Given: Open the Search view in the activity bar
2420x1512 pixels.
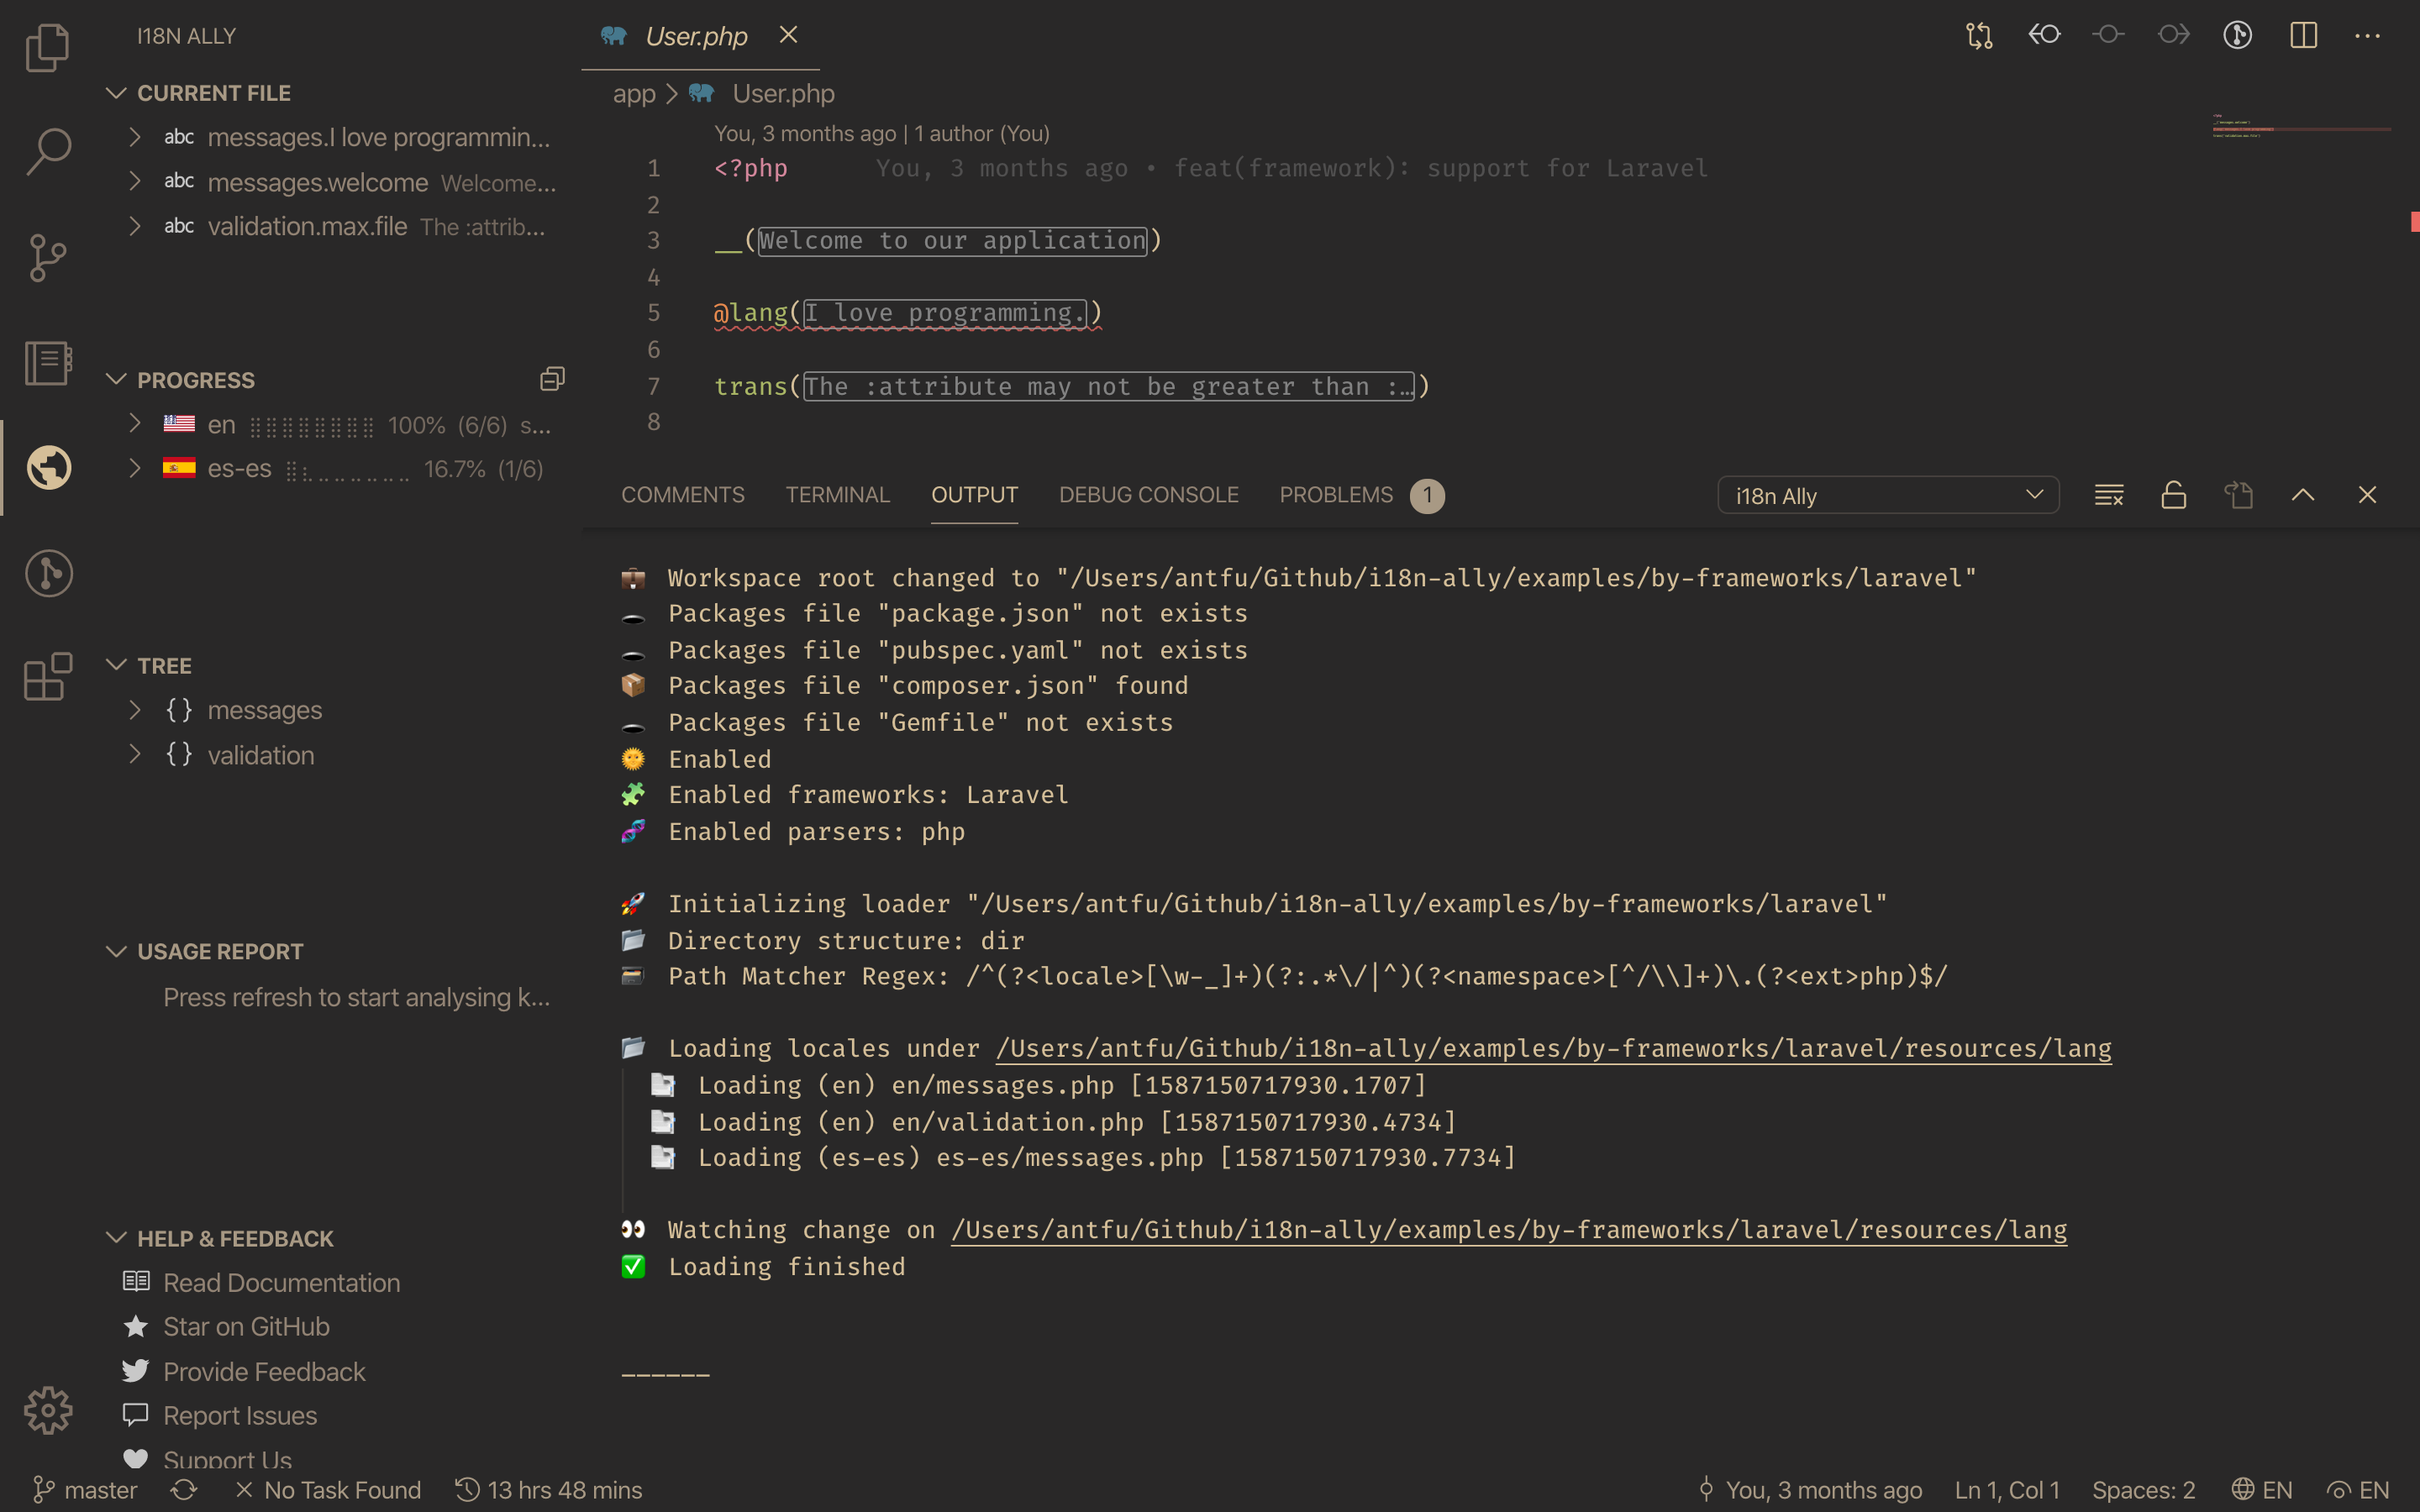Looking at the screenshot, I should tap(47, 152).
